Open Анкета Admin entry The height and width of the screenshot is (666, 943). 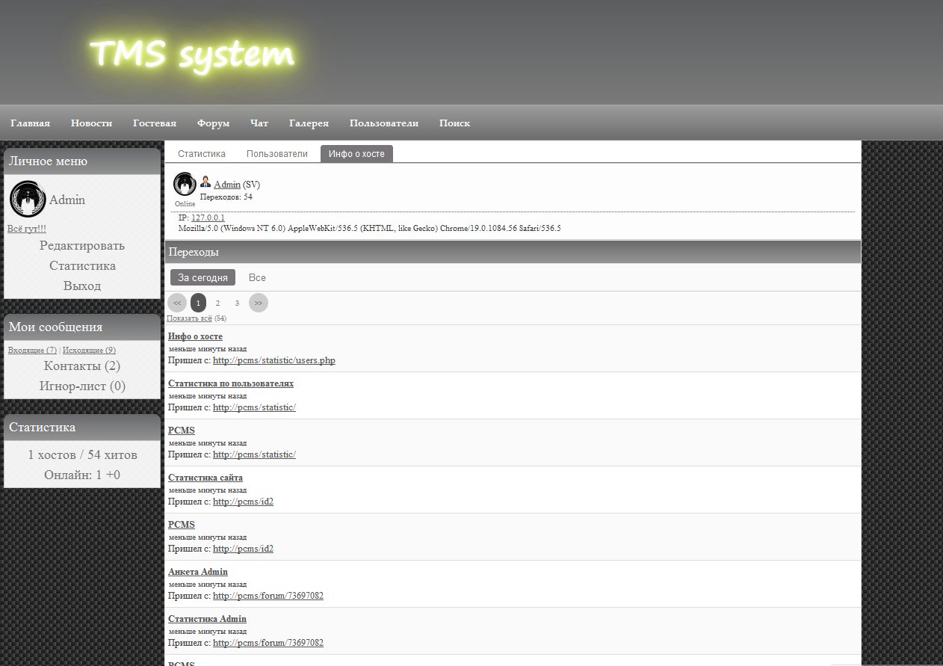pyautogui.click(x=198, y=572)
